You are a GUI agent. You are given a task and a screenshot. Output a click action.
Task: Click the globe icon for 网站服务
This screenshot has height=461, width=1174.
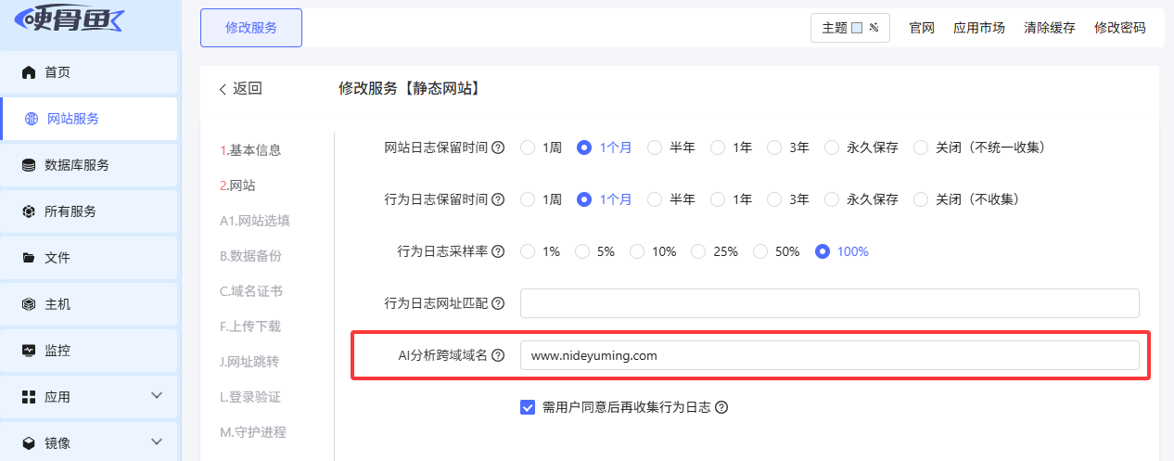[32, 119]
